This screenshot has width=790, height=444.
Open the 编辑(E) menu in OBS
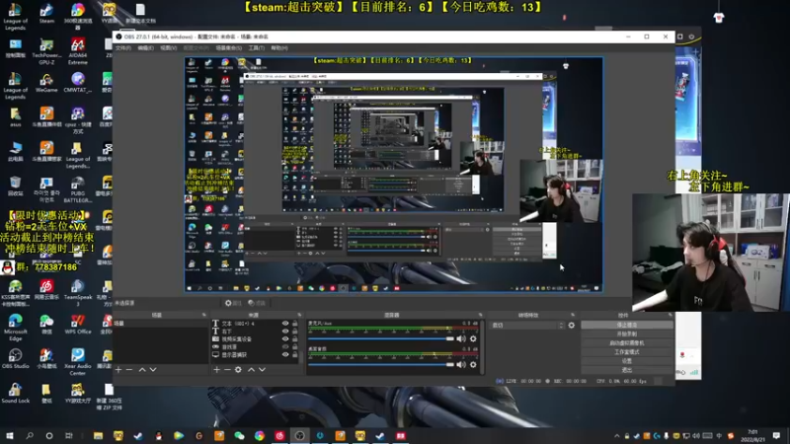[x=145, y=47]
